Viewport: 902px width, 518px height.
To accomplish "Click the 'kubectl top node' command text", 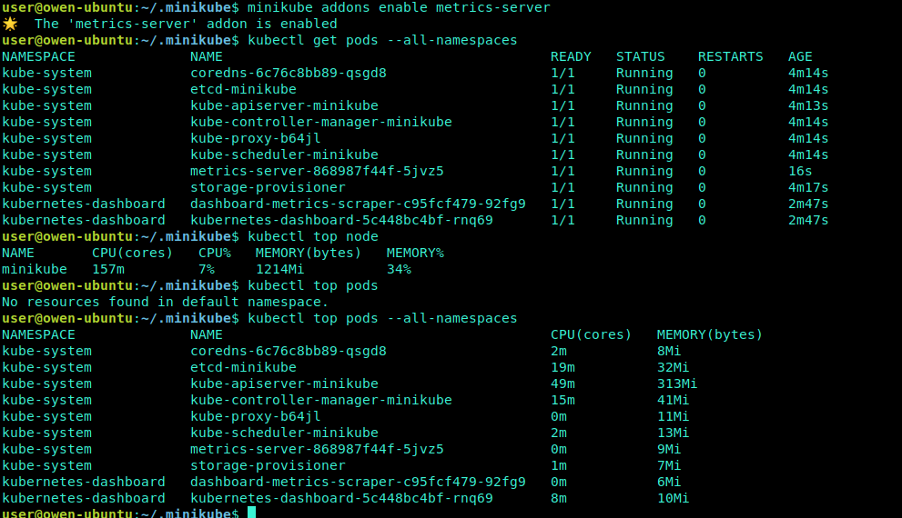I will 313,236.
